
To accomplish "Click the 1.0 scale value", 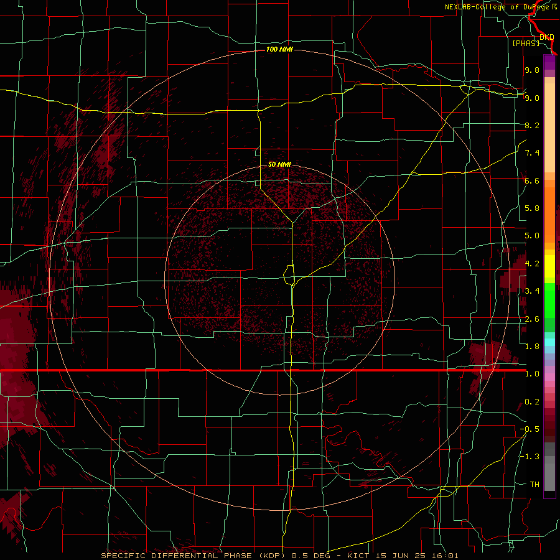I will pos(532,374).
